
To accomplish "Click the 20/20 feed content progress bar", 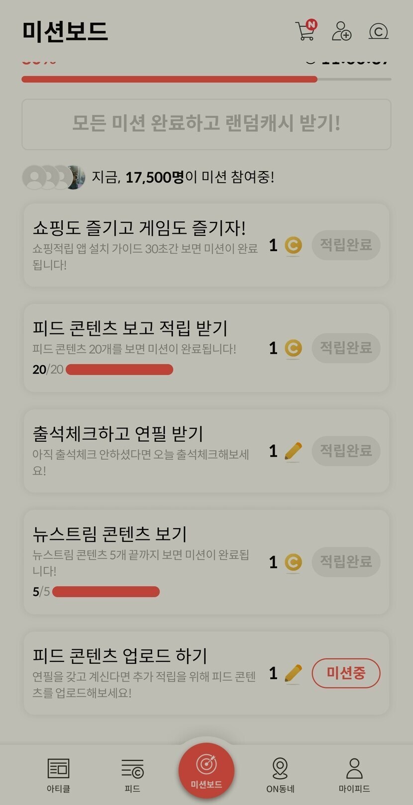I will [x=119, y=370].
